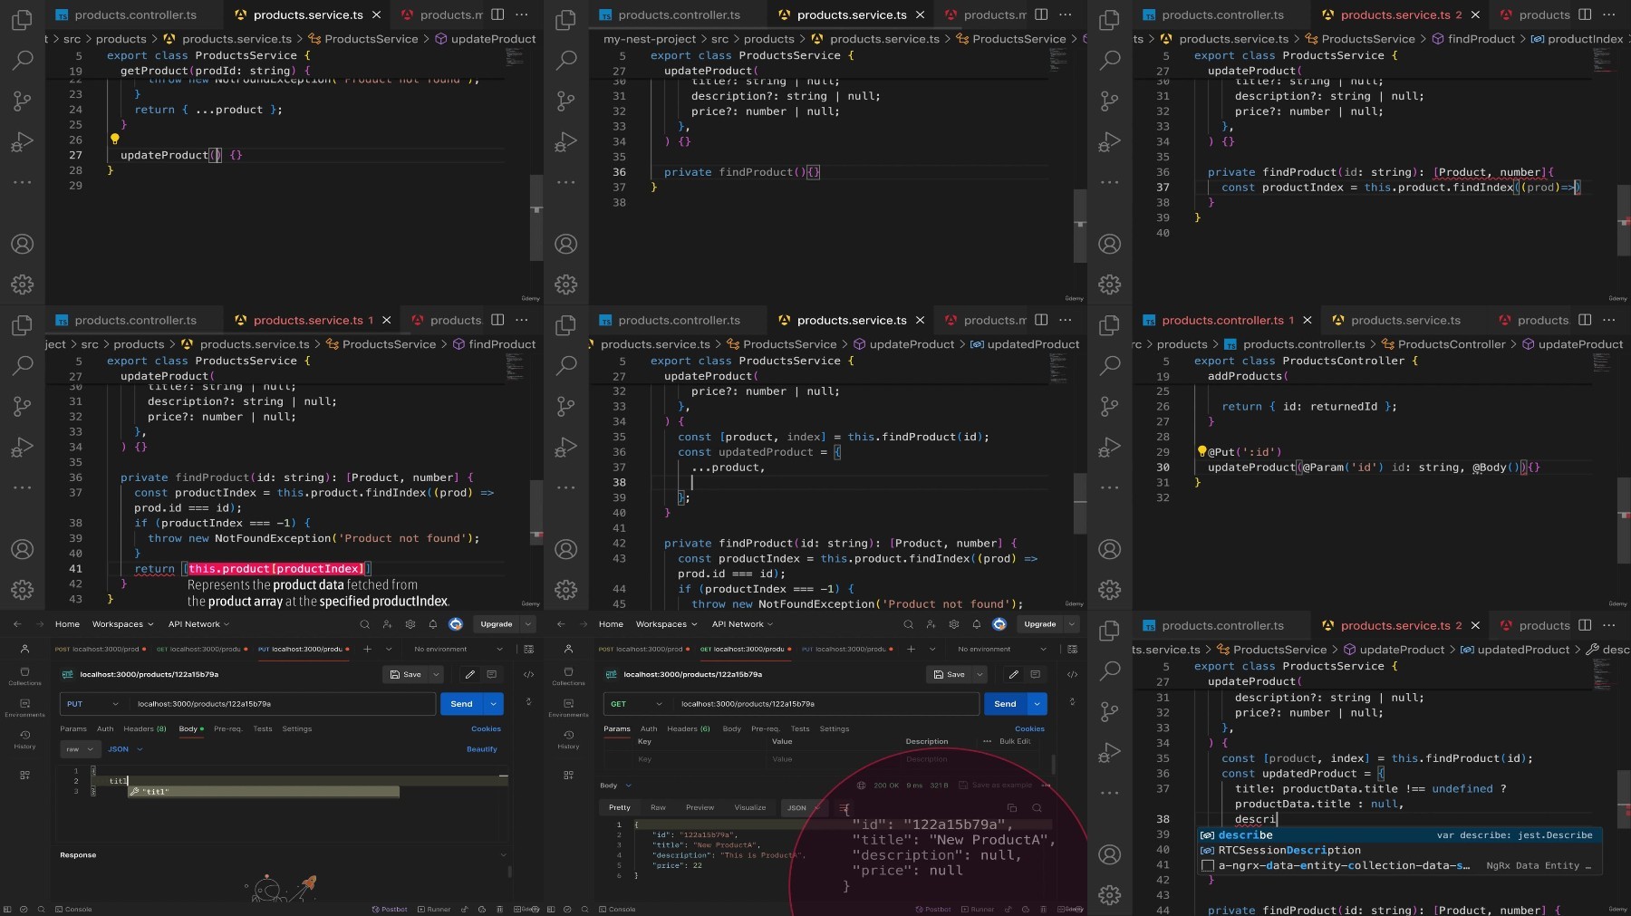The width and height of the screenshot is (1631, 916).
Task: Select the describe autocomplete suggestion
Action: click(x=1400, y=835)
